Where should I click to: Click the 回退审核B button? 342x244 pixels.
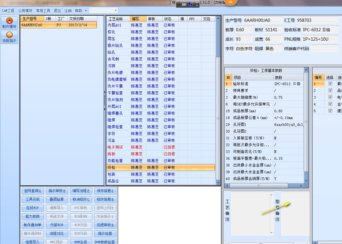pyautogui.click(x=105, y=225)
